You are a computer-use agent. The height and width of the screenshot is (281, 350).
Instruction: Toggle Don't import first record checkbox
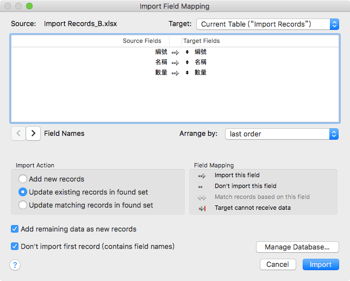pyautogui.click(x=15, y=246)
